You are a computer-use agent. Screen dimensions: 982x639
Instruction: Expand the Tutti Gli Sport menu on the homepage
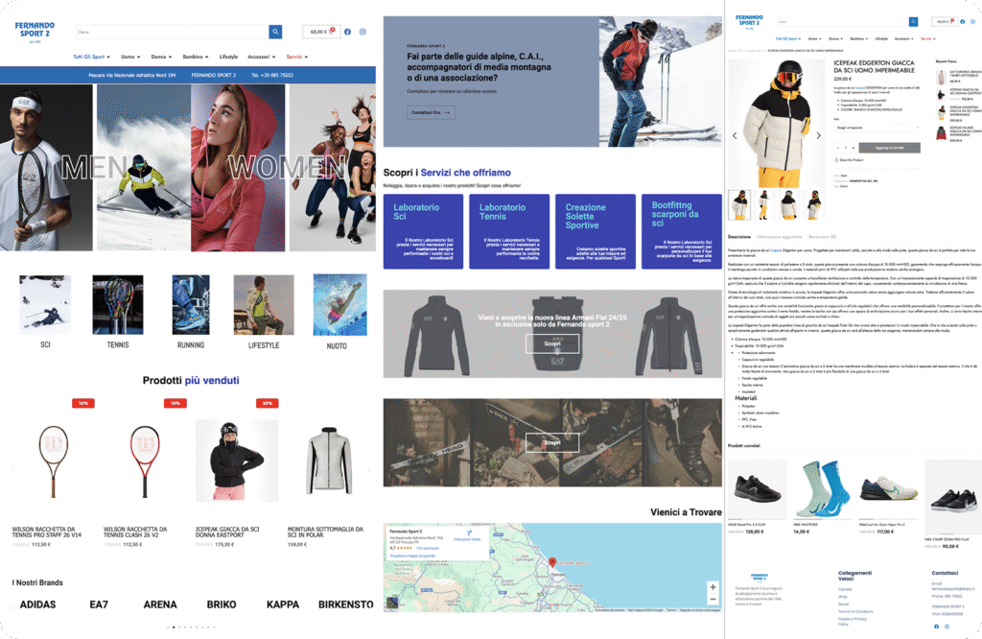pos(91,57)
